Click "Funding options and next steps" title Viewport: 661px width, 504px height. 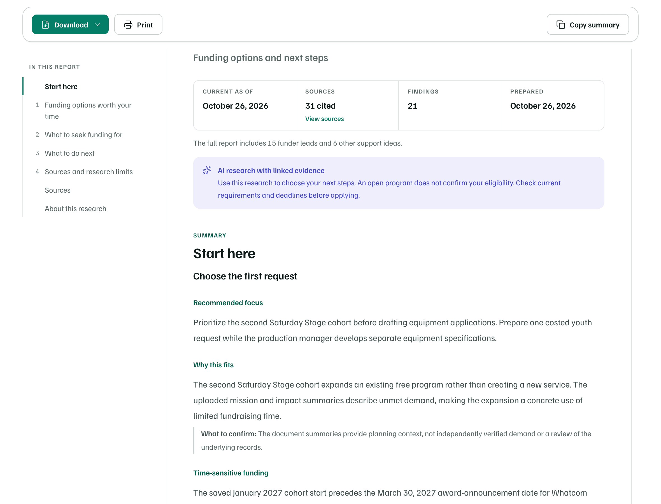click(x=260, y=58)
